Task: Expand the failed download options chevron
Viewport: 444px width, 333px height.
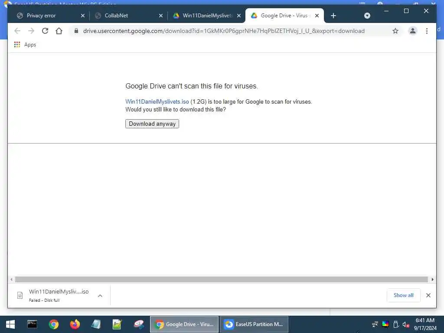Action: pyautogui.click(x=100, y=296)
